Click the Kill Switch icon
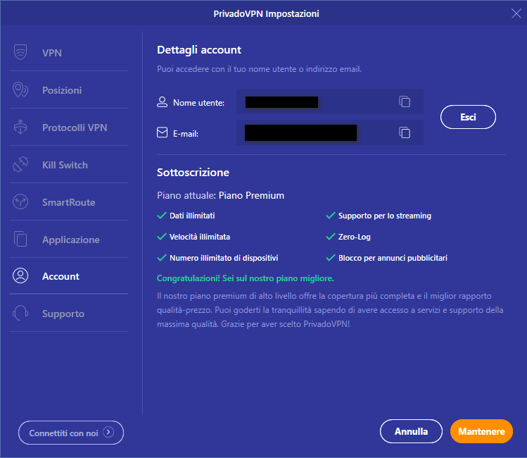Viewport: 527px width, 458px height. coord(20,165)
